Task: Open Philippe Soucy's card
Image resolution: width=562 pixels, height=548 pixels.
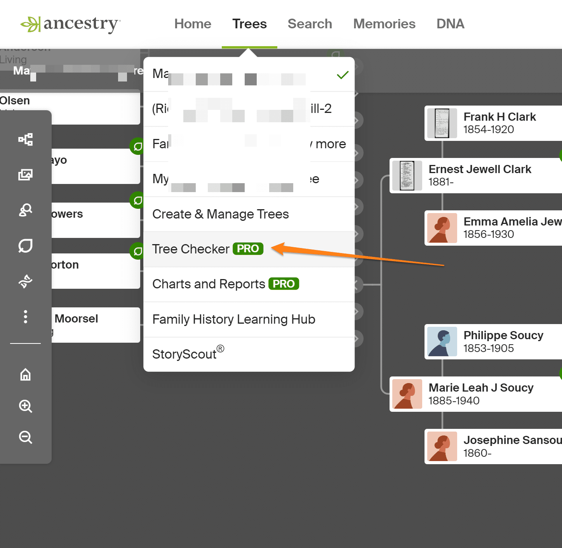Action: coord(493,342)
